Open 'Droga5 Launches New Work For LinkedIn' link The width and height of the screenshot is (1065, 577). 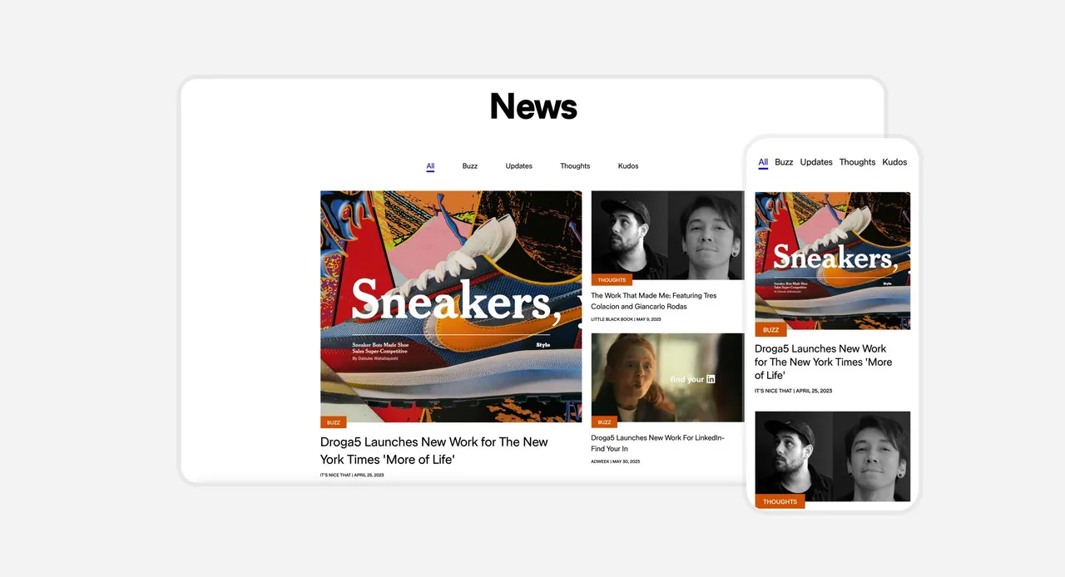[658, 443]
